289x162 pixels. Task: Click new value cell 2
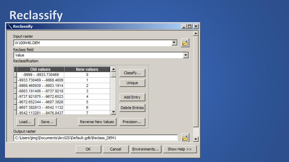(87, 85)
